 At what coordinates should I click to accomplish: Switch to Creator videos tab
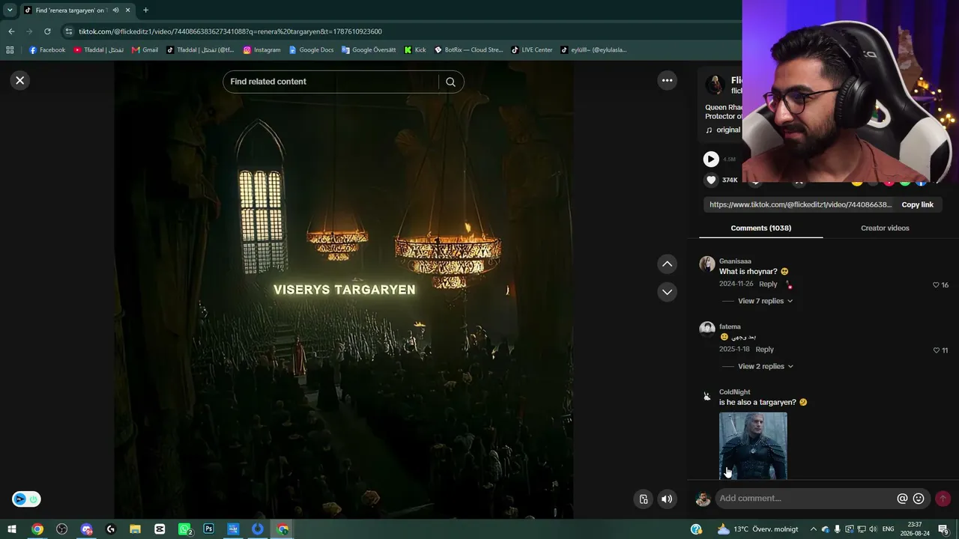pos(885,228)
